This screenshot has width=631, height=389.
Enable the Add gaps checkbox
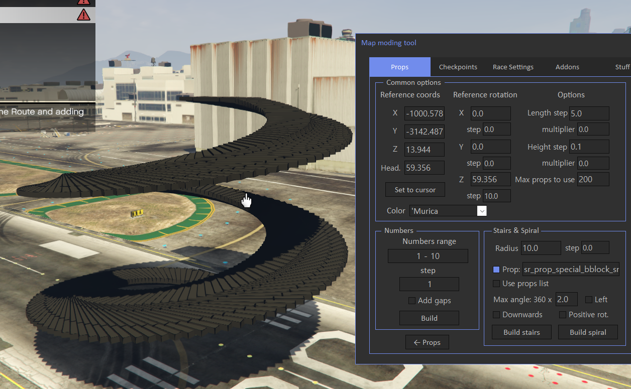(412, 301)
